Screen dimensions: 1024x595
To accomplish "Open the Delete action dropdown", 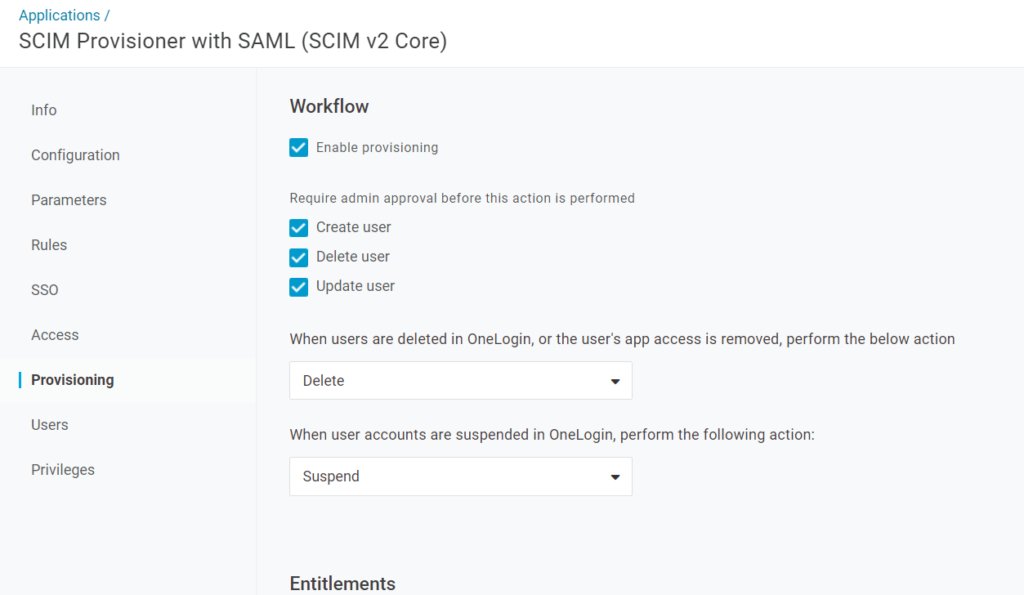I will (461, 381).
